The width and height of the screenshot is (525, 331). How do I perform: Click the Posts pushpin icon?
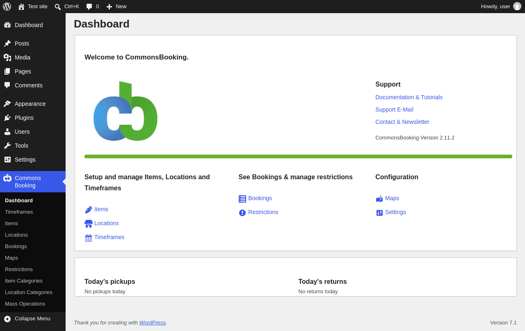click(x=7, y=43)
